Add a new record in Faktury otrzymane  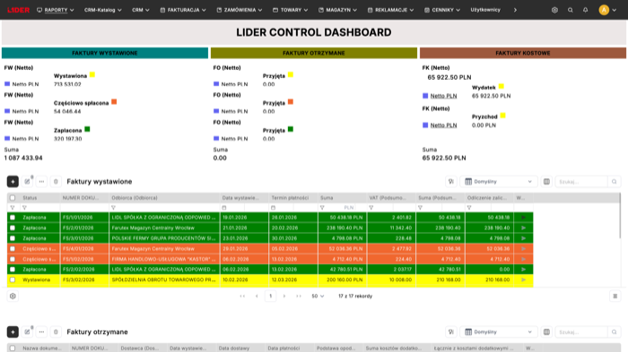click(13, 332)
